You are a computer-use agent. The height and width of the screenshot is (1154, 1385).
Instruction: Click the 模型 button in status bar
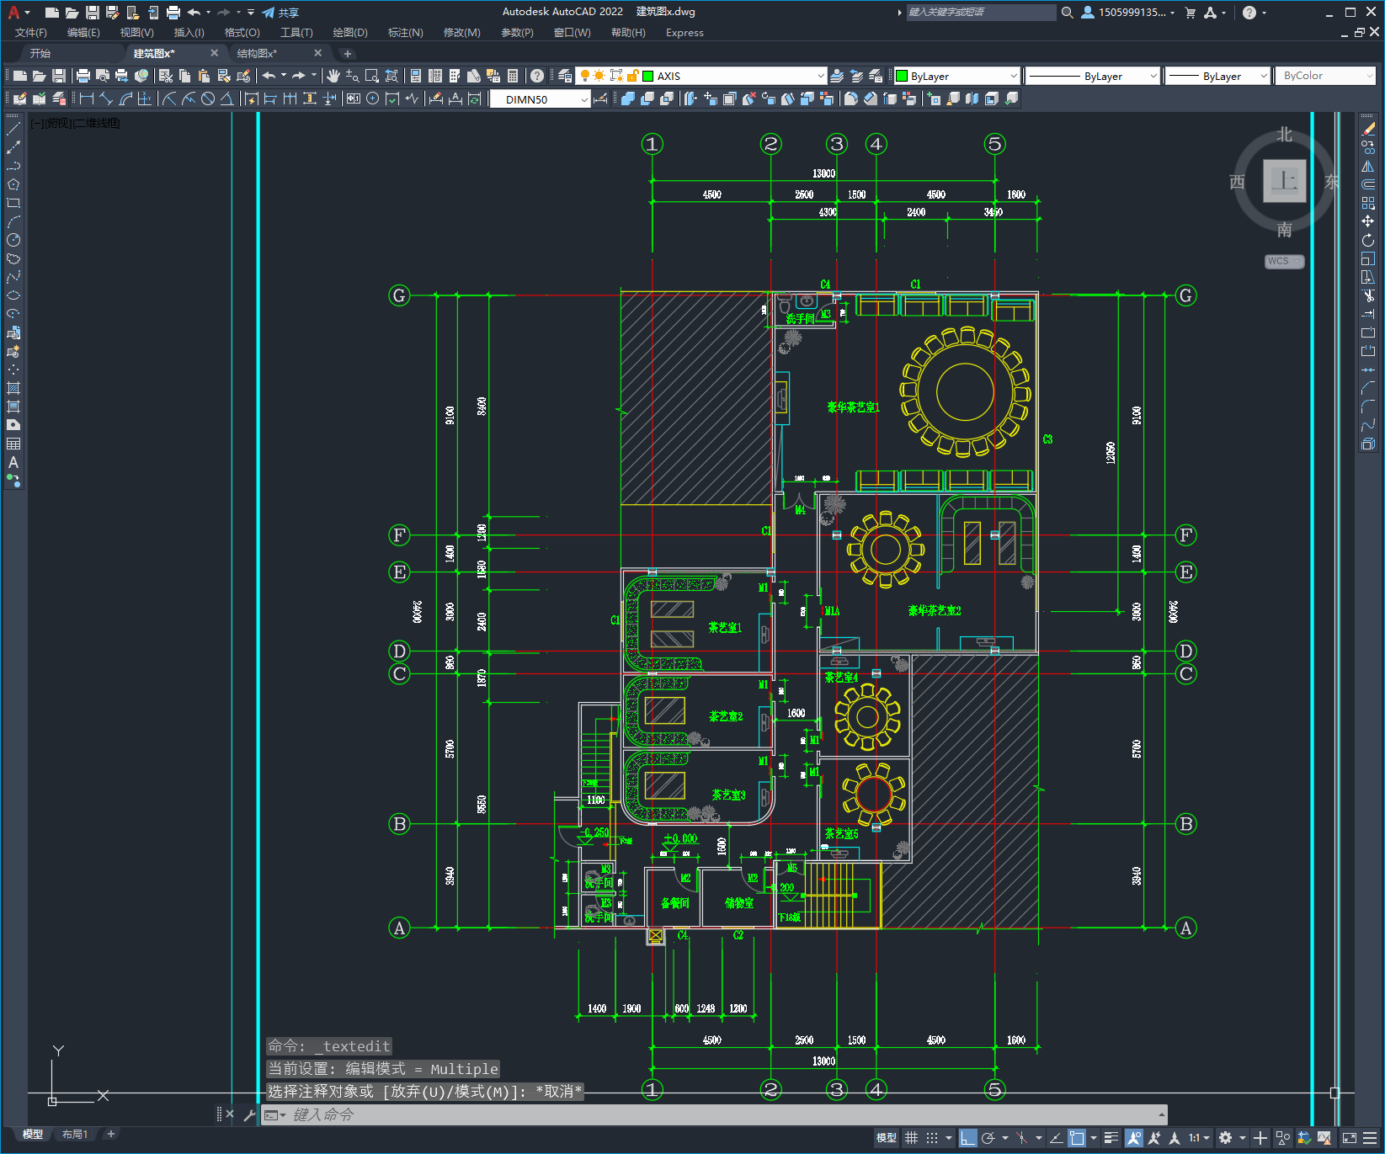(887, 1138)
